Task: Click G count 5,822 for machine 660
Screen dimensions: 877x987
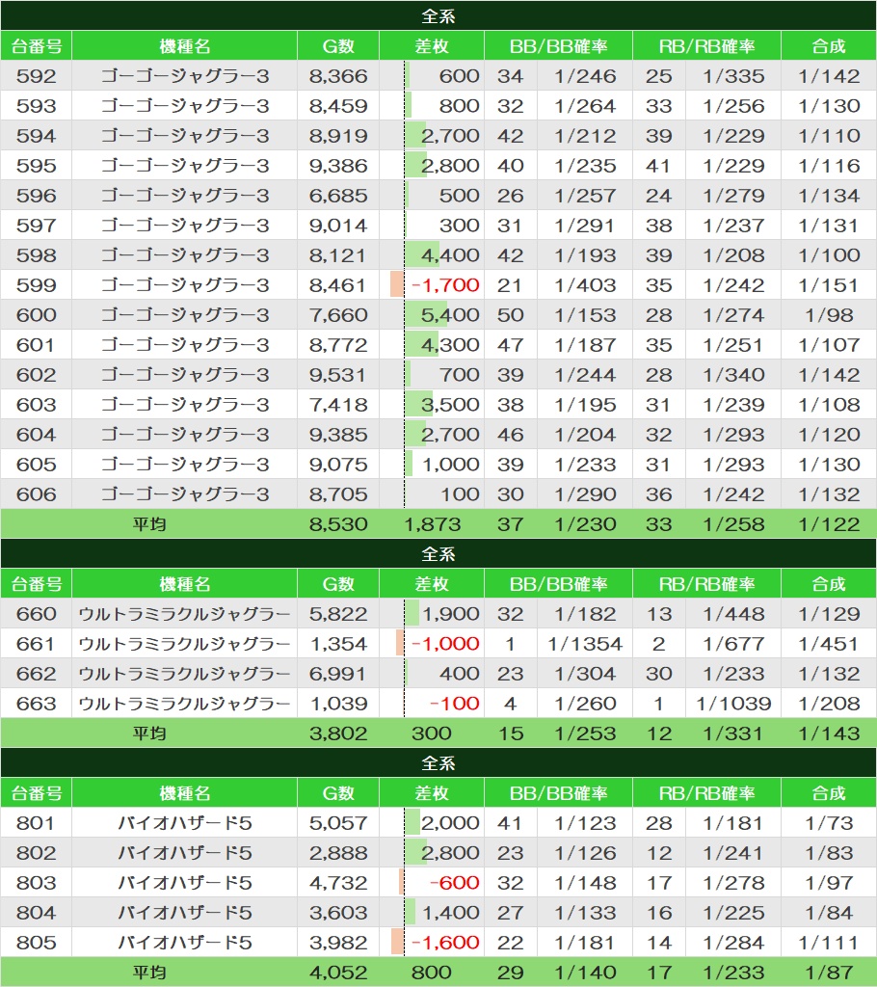Action: click(x=338, y=614)
